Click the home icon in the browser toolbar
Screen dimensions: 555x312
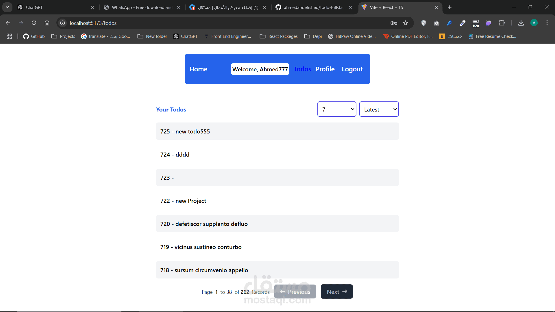click(47, 23)
